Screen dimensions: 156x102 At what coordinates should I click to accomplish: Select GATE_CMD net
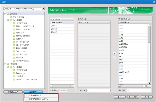pyautogui.click(x=133, y=72)
